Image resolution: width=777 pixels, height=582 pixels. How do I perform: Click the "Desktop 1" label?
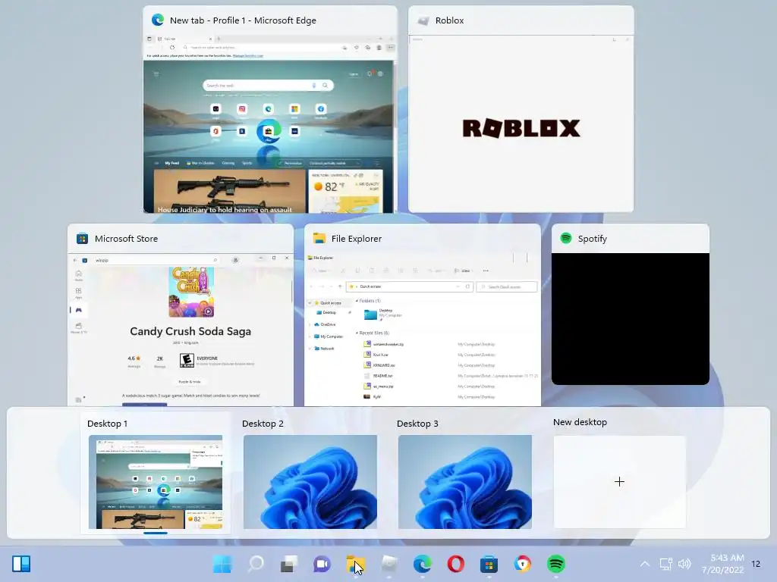pos(107,424)
